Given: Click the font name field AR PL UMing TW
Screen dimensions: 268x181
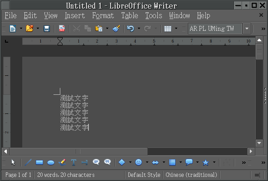Looking at the screenshot, I should 215,29.
